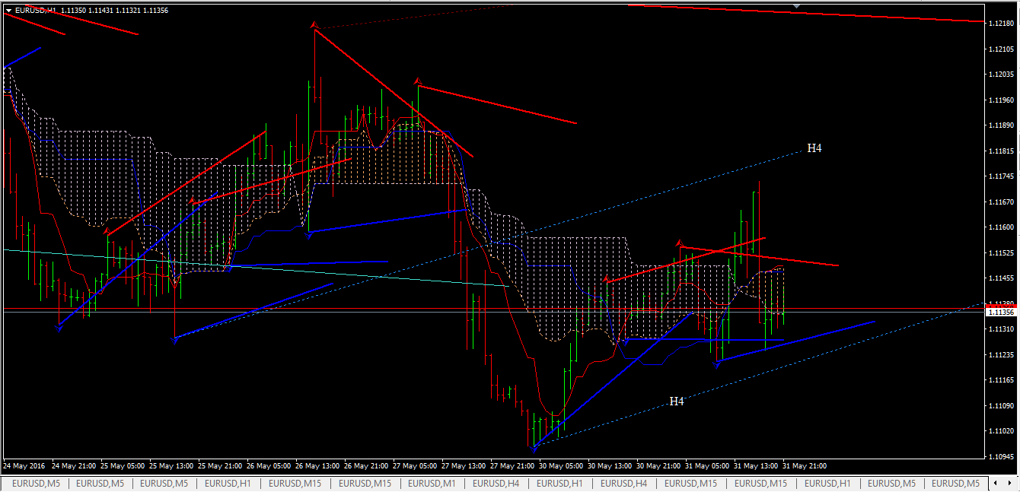Click the right arrow of the chart tab scroller
Screen dimensions: 1020x492
pos(1010,484)
